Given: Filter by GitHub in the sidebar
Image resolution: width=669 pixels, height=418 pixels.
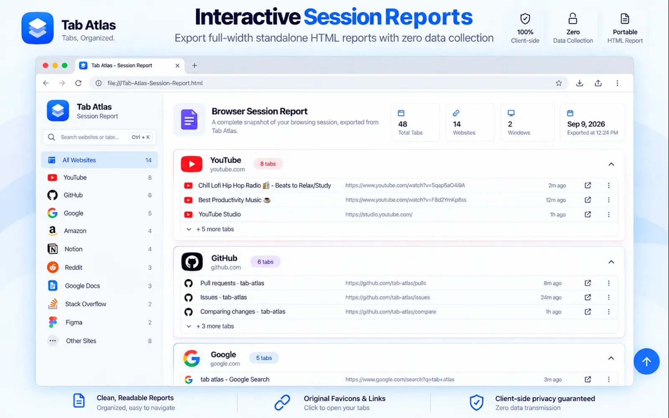Looking at the screenshot, I should click(x=100, y=195).
